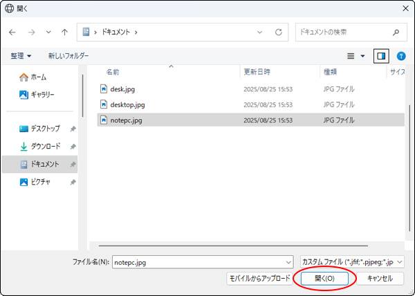The width and height of the screenshot is (415, 296).
Task: Click 新しいフォルダー to create a folder
Action: [x=68, y=55]
